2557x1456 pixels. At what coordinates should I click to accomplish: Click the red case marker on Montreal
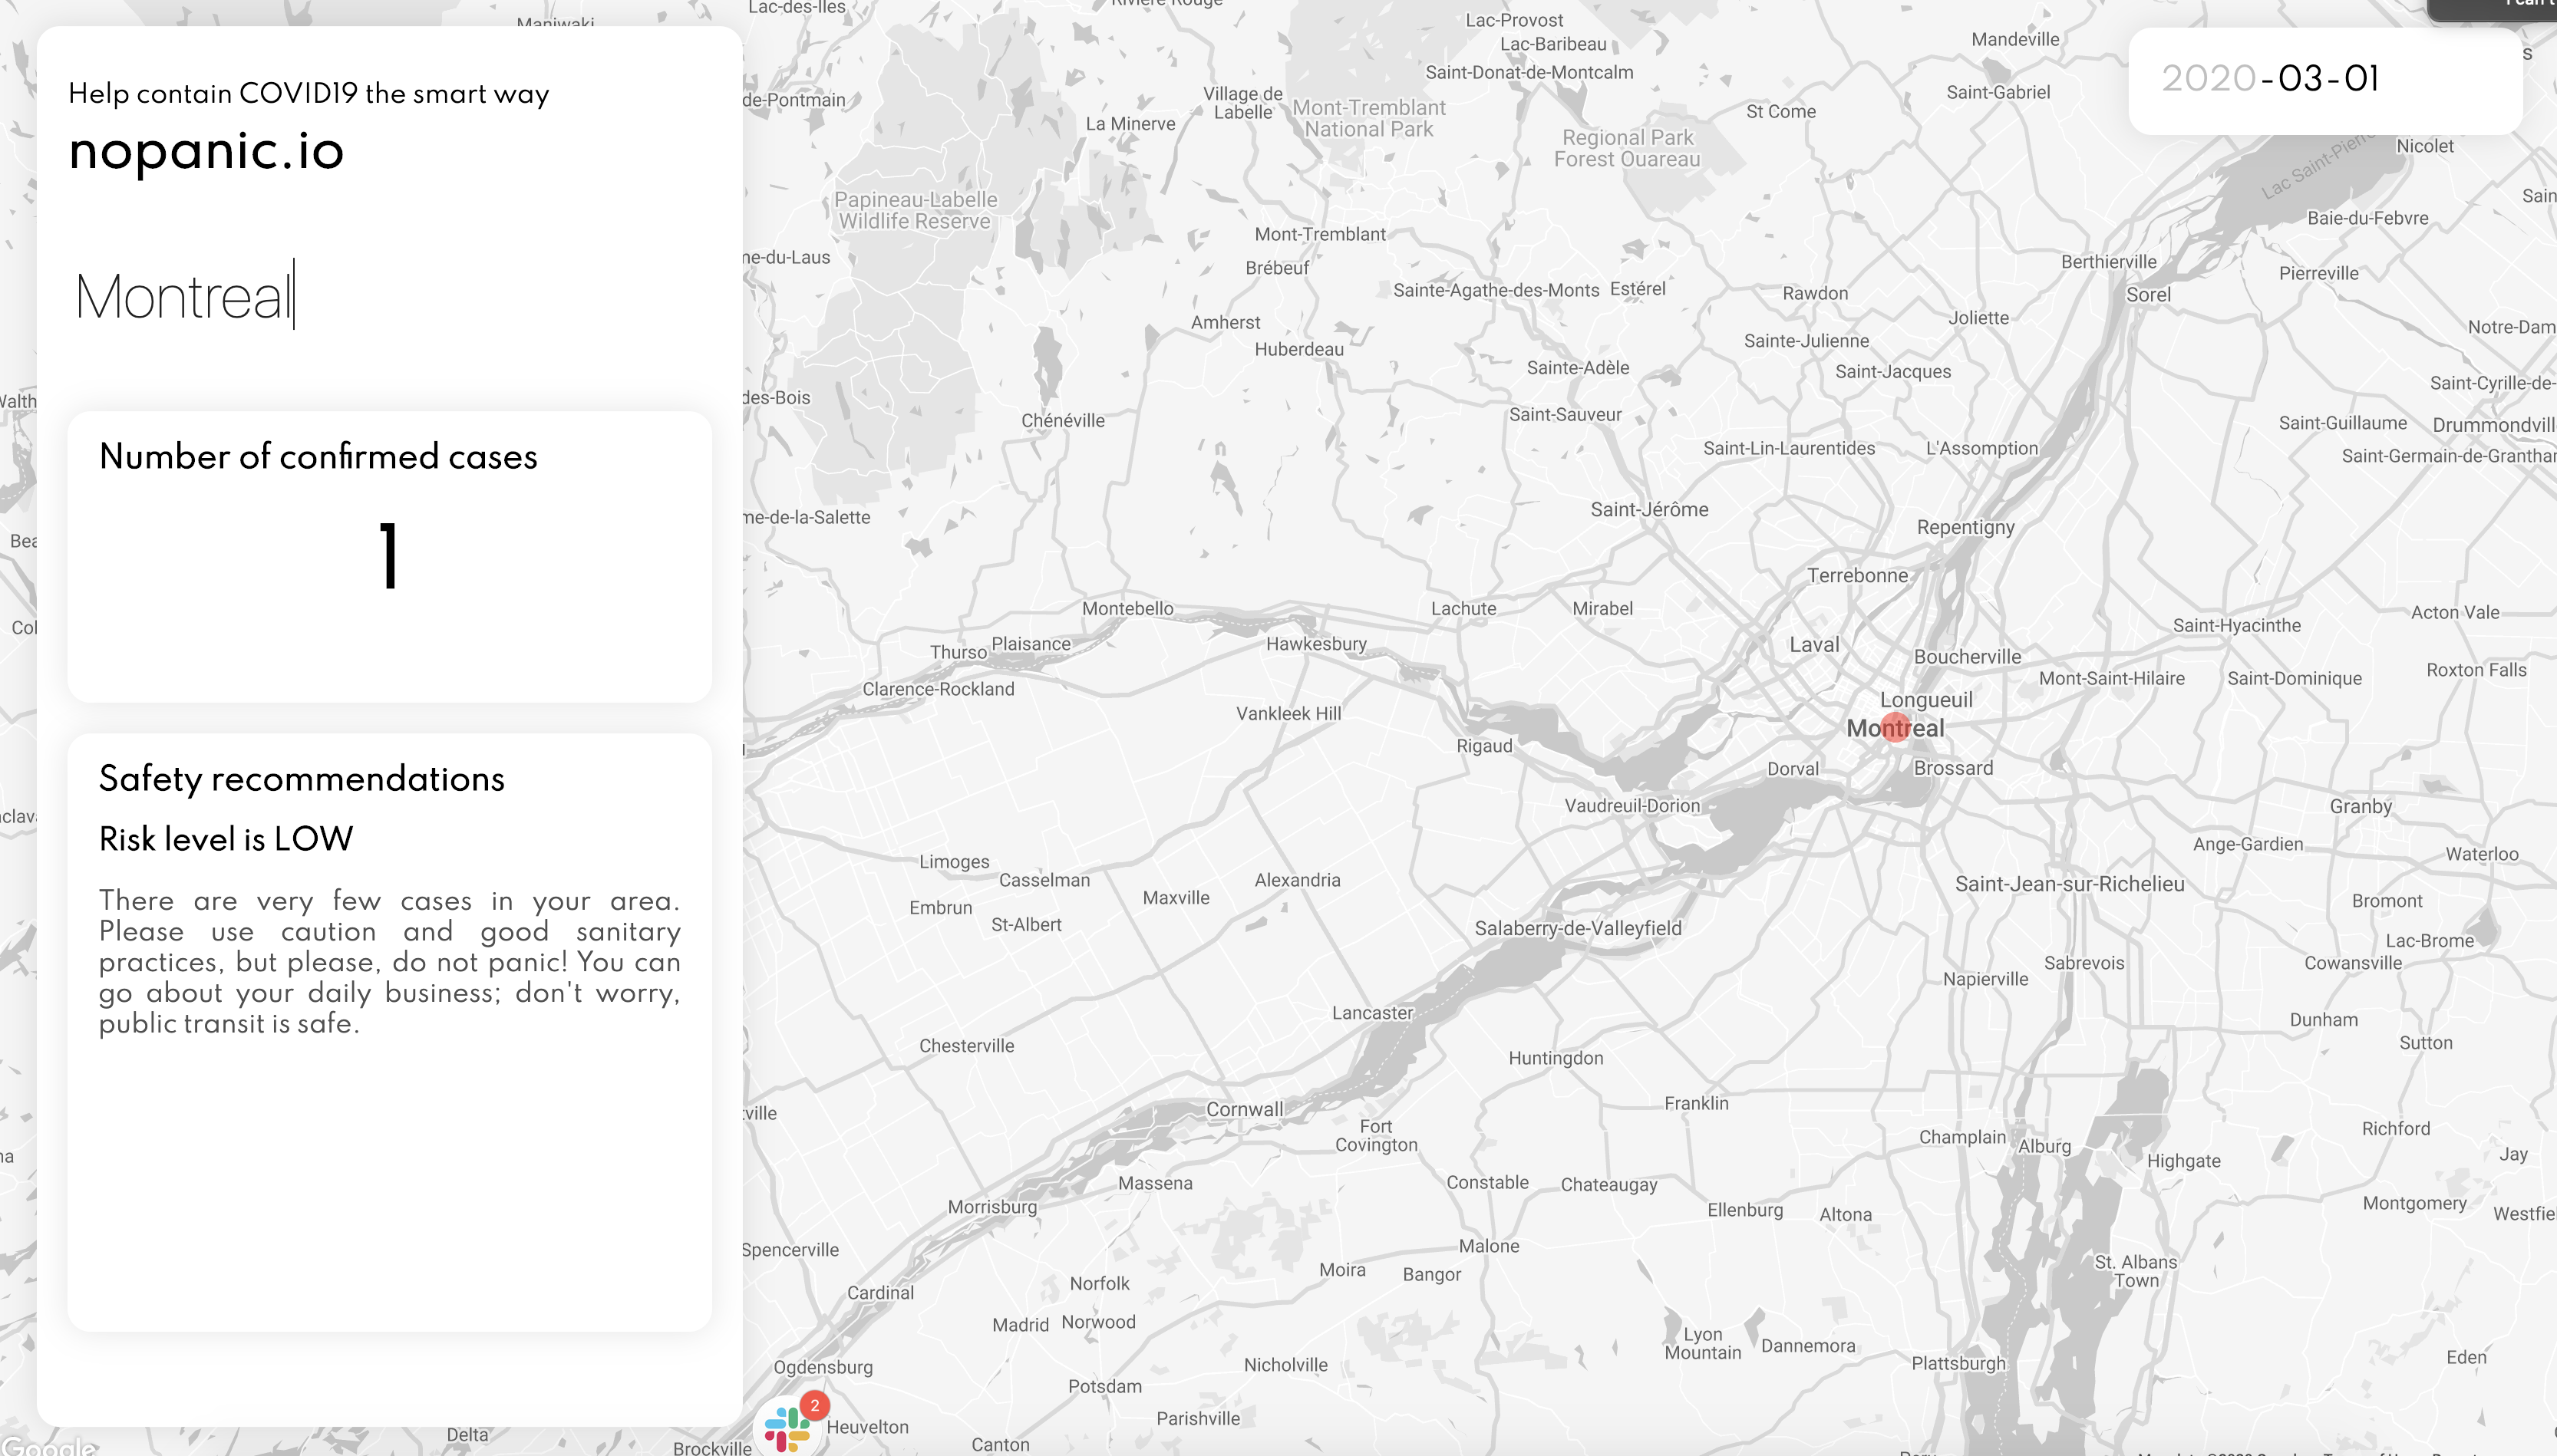[x=1895, y=727]
